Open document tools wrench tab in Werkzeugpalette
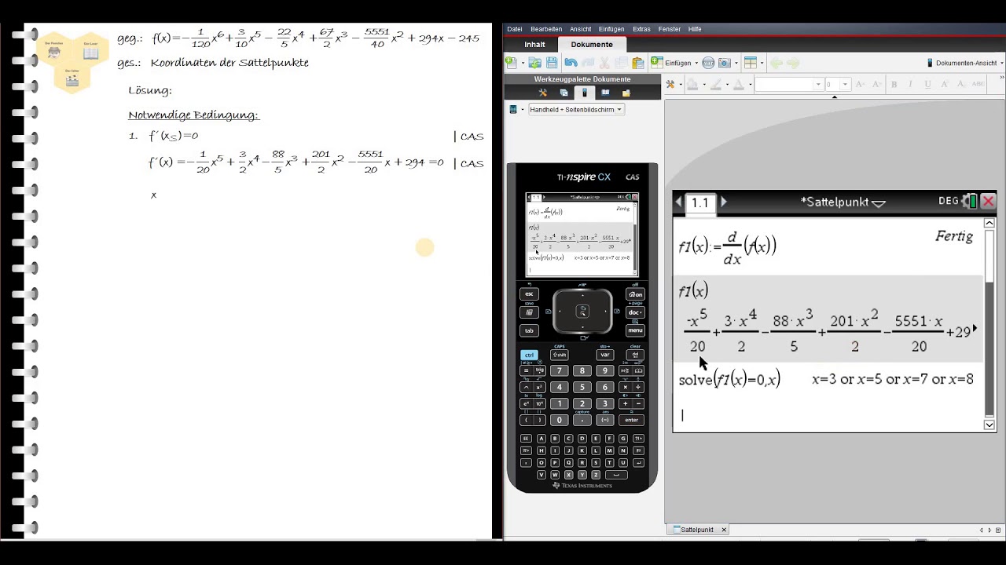The height and width of the screenshot is (565, 1006). tap(542, 93)
